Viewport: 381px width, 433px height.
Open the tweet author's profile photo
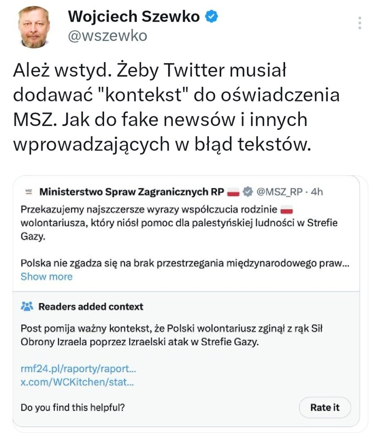pos(34,27)
